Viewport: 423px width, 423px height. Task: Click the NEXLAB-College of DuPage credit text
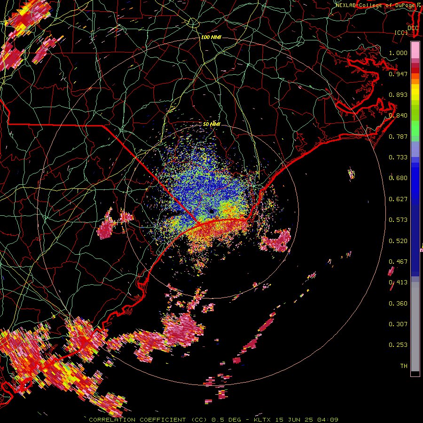[x=375, y=5]
